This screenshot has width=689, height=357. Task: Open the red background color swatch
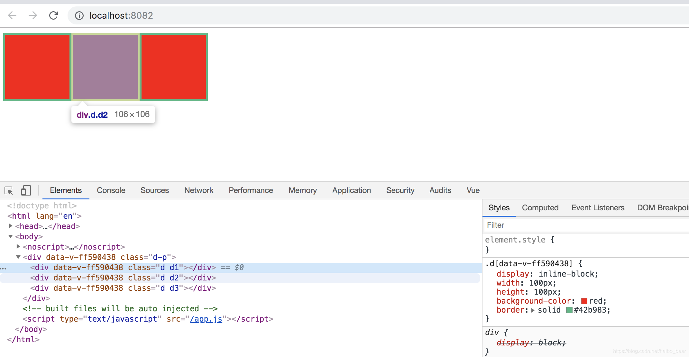[x=584, y=301]
